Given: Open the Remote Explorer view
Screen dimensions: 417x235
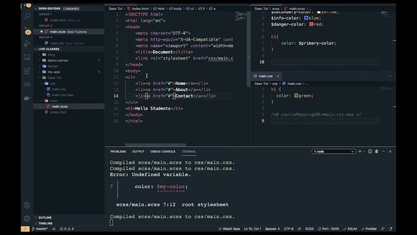Looking at the screenshot, I should click(x=27, y=57).
